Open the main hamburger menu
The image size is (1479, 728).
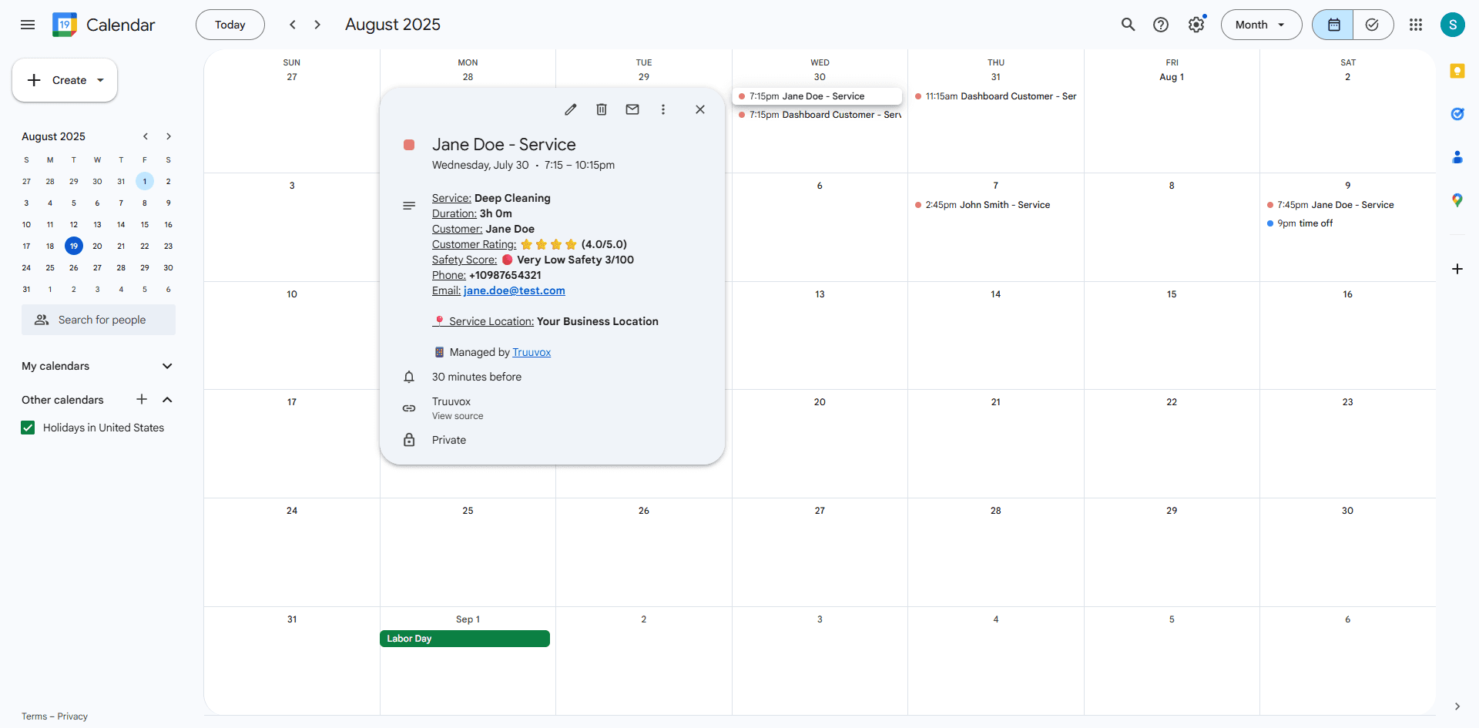coord(28,24)
